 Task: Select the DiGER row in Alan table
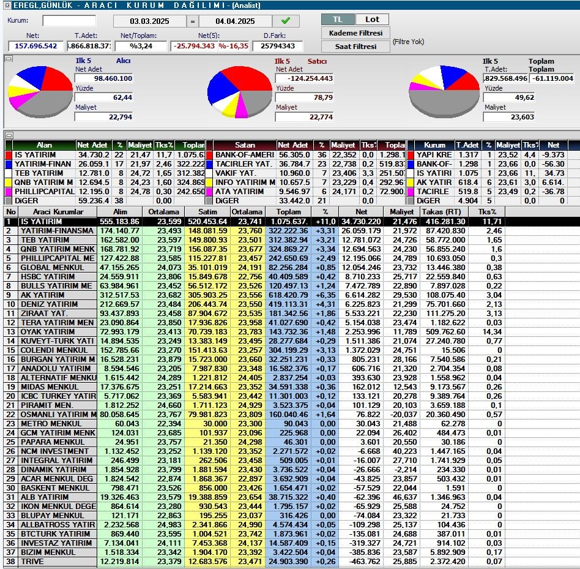click(x=105, y=201)
